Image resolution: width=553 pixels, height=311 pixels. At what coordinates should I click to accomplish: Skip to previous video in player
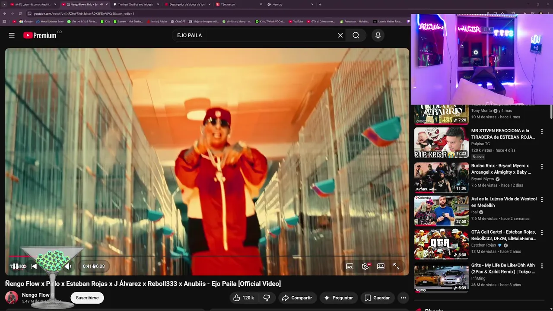pyautogui.click(x=34, y=266)
